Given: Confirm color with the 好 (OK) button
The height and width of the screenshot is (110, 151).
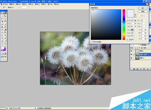Looking at the screenshot, I should tap(143, 8).
